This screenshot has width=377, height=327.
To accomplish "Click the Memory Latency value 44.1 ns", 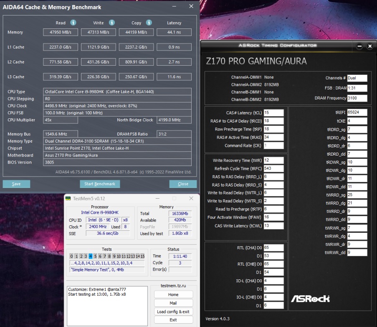I will (x=174, y=32).
